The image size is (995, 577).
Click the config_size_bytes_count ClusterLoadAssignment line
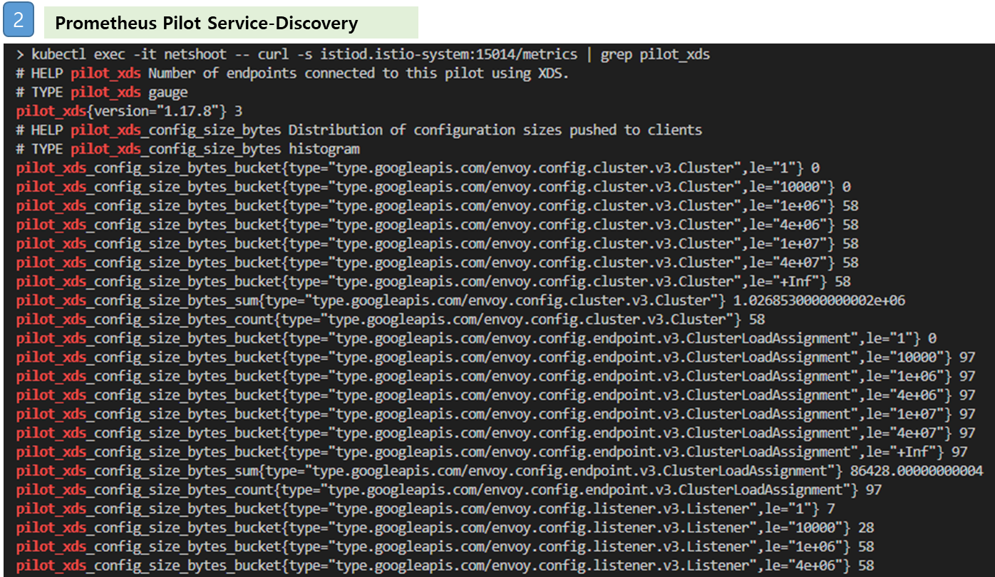pyautogui.click(x=449, y=489)
